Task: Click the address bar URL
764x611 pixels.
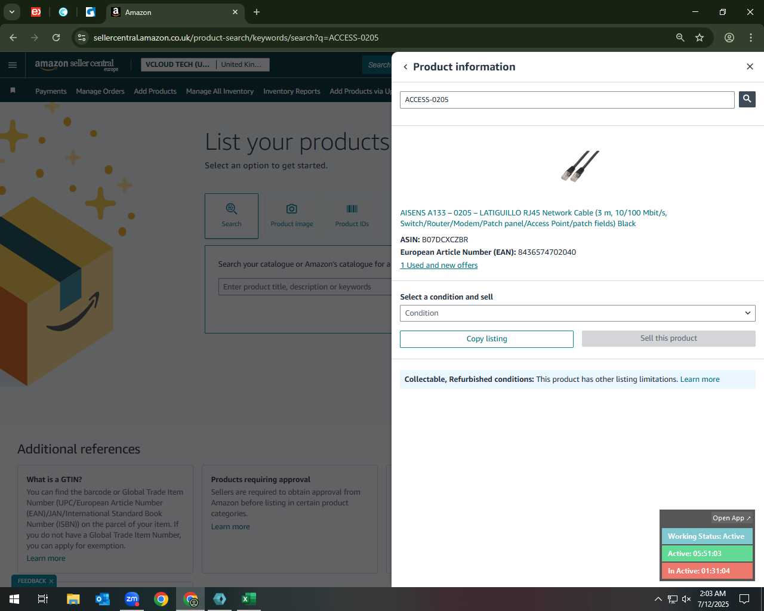Action: [x=236, y=38]
